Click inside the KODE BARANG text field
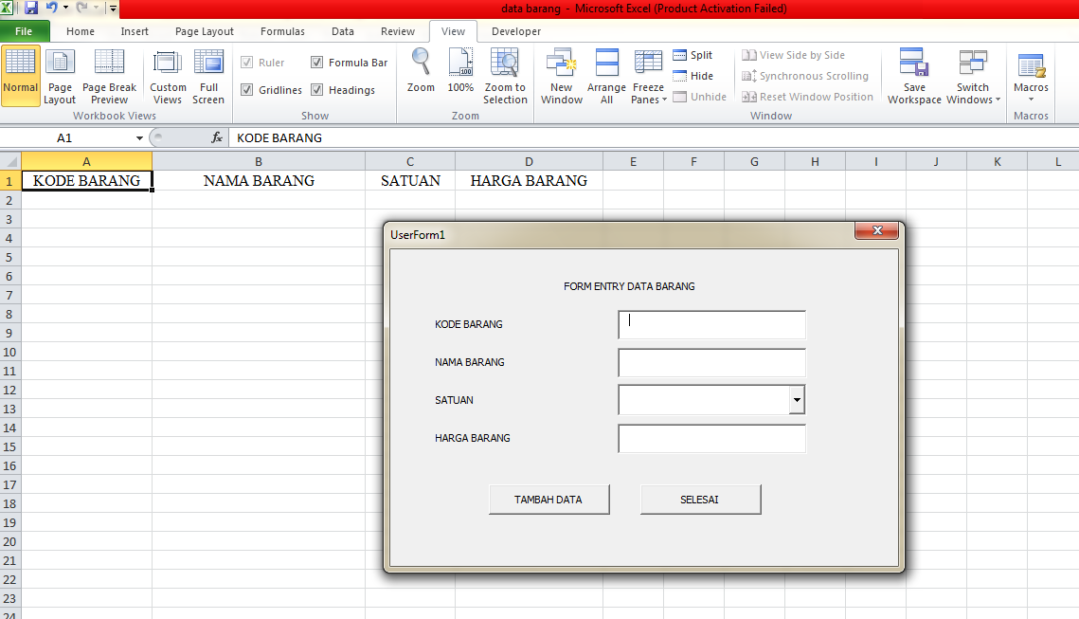Screen dimensions: 1079x619 tap(710, 324)
